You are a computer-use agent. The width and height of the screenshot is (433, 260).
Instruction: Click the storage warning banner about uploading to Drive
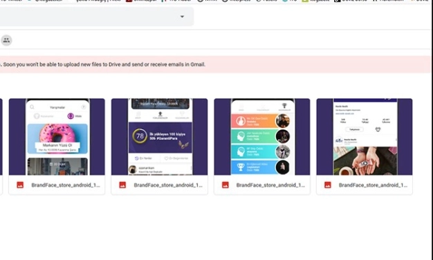pyautogui.click(x=215, y=64)
